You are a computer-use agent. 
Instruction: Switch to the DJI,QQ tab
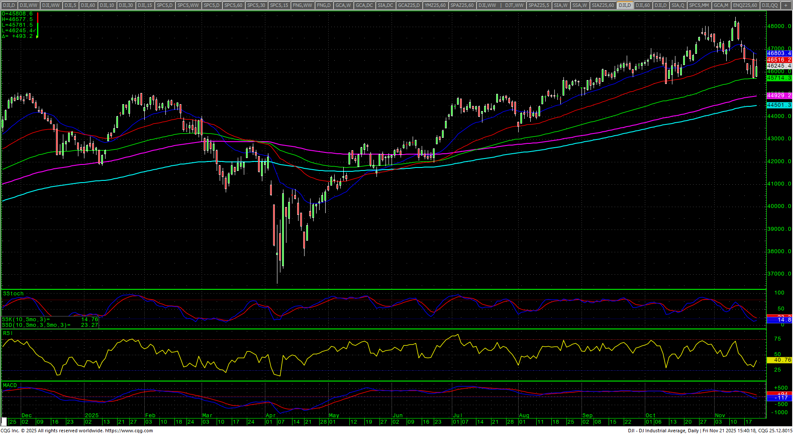coord(769,5)
